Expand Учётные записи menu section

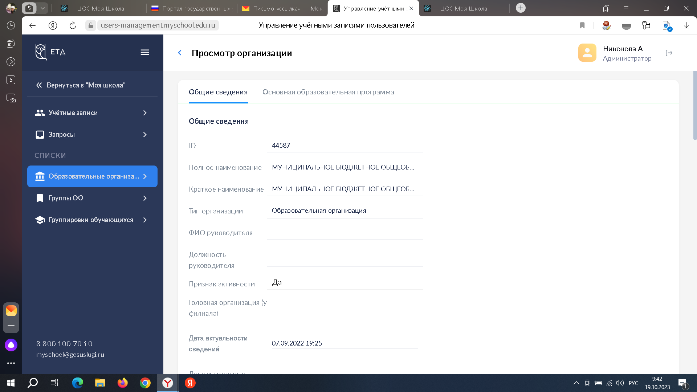(x=145, y=113)
